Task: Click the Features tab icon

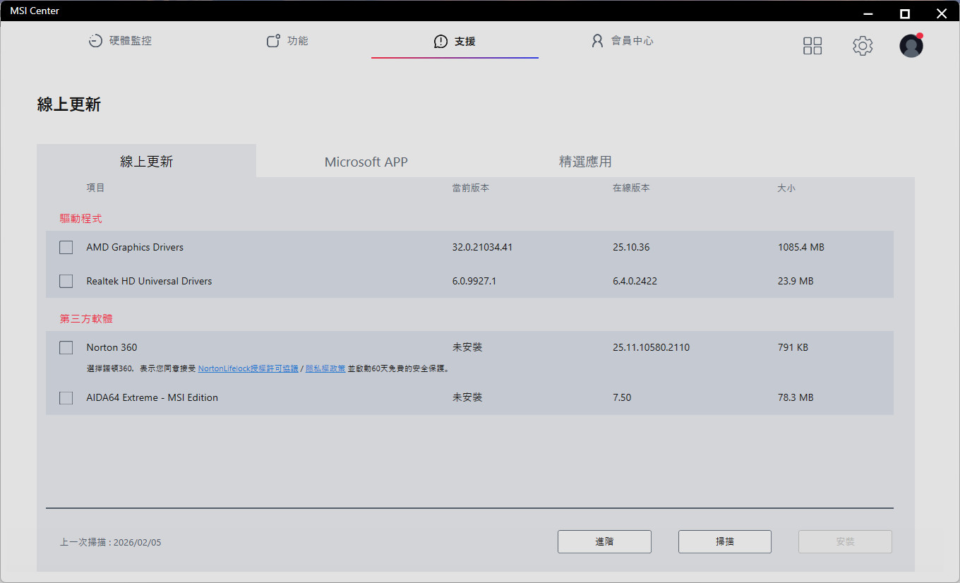Action: click(x=273, y=41)
